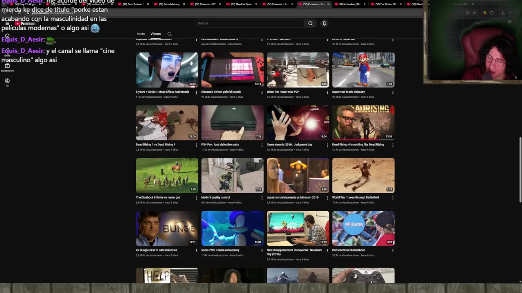Open title PS4 Pro : loud defective units

pyautogui.click(x=220, y=144)
